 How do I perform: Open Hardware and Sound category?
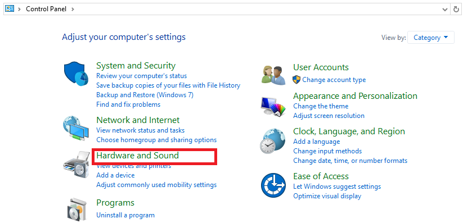click(138, 155)
